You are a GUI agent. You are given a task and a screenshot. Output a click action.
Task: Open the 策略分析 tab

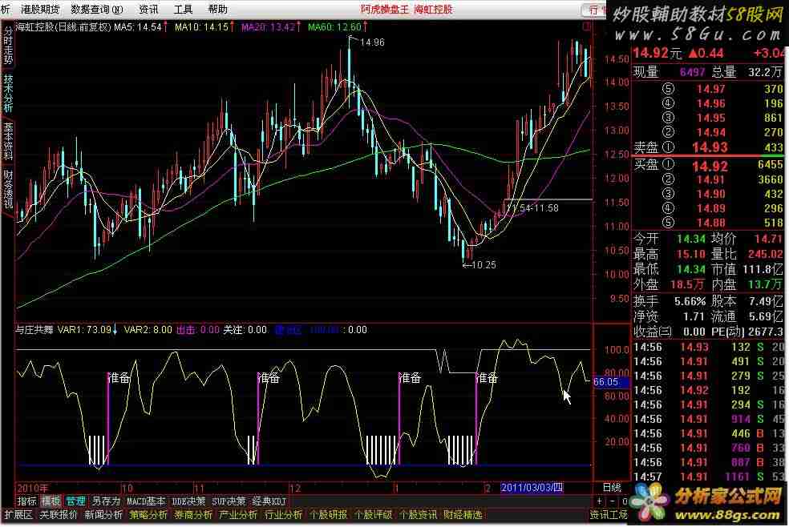click(x=148, y=514)
